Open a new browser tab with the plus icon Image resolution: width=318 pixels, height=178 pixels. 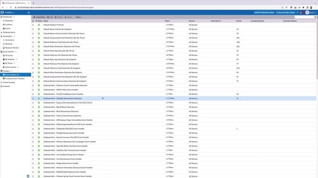coord(33,3)
